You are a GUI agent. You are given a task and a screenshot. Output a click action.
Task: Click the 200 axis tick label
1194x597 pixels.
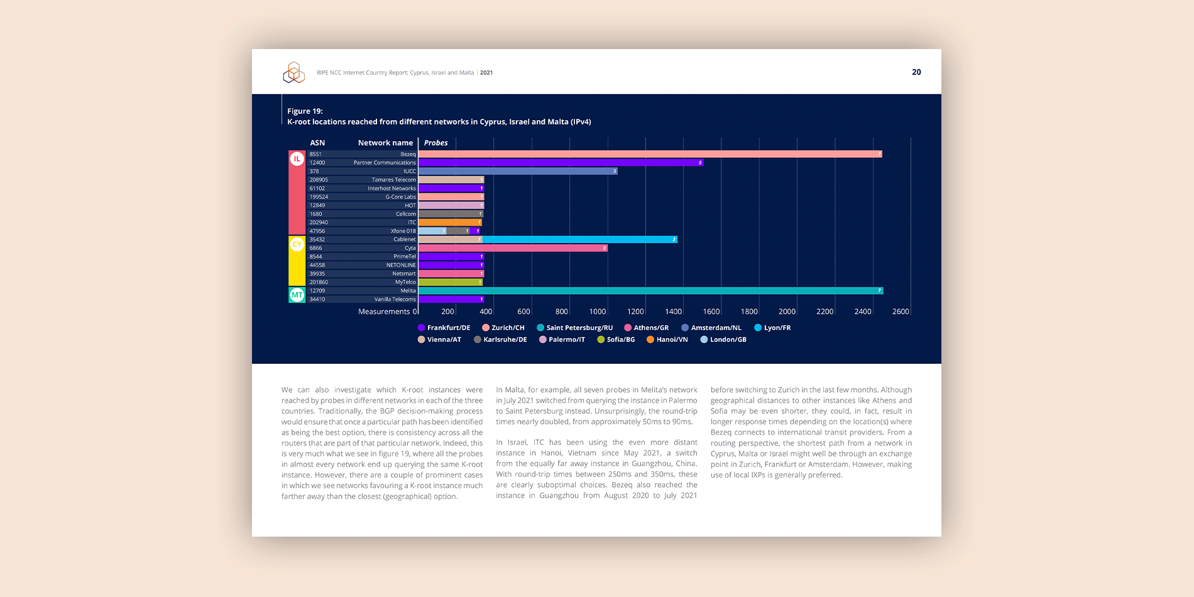(447, 312)
